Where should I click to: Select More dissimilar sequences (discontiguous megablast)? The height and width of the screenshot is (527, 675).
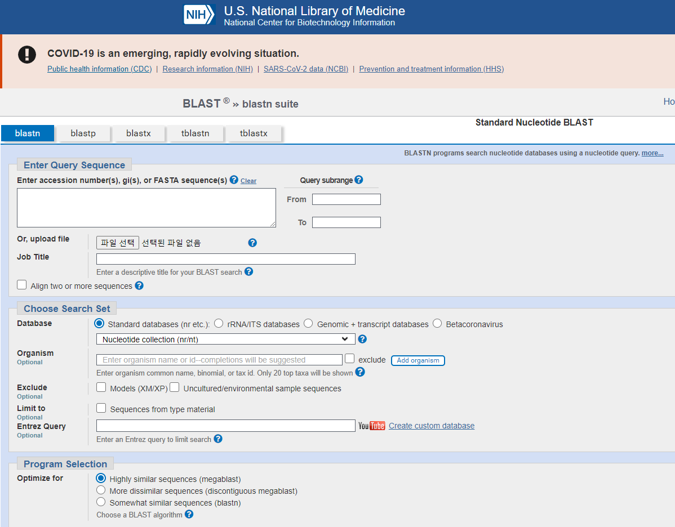101,490
